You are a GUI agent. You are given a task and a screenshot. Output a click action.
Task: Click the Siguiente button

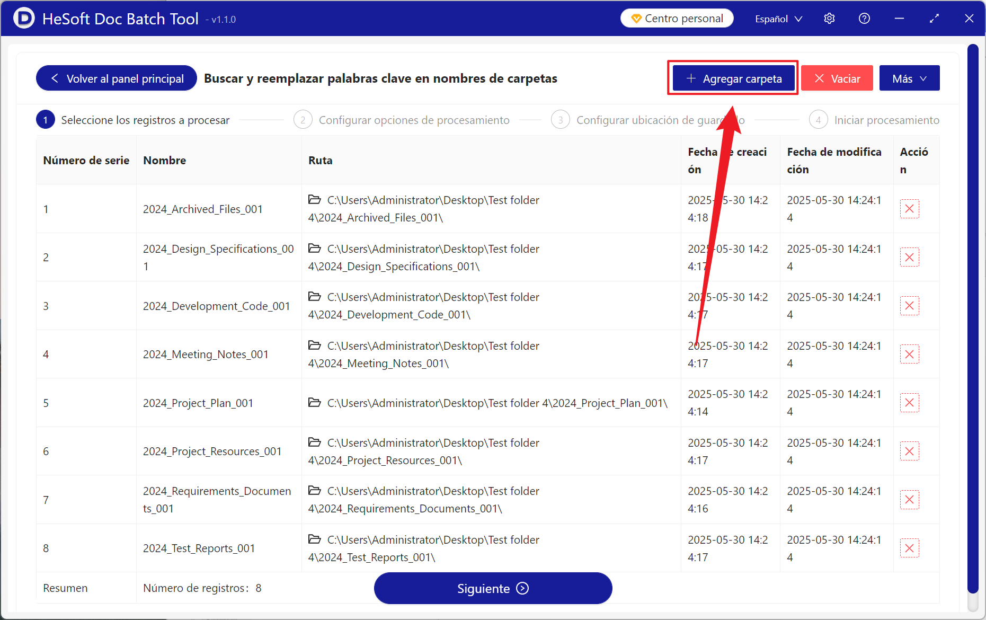click(493, 588)
